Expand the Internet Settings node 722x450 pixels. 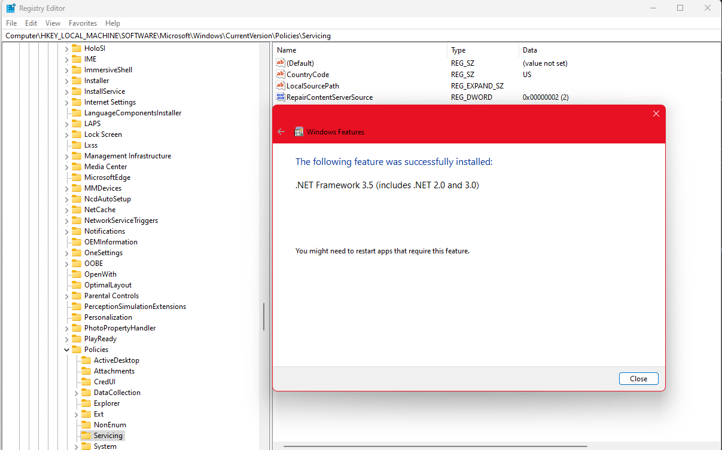pyautogui.click(x=67, y=102)
